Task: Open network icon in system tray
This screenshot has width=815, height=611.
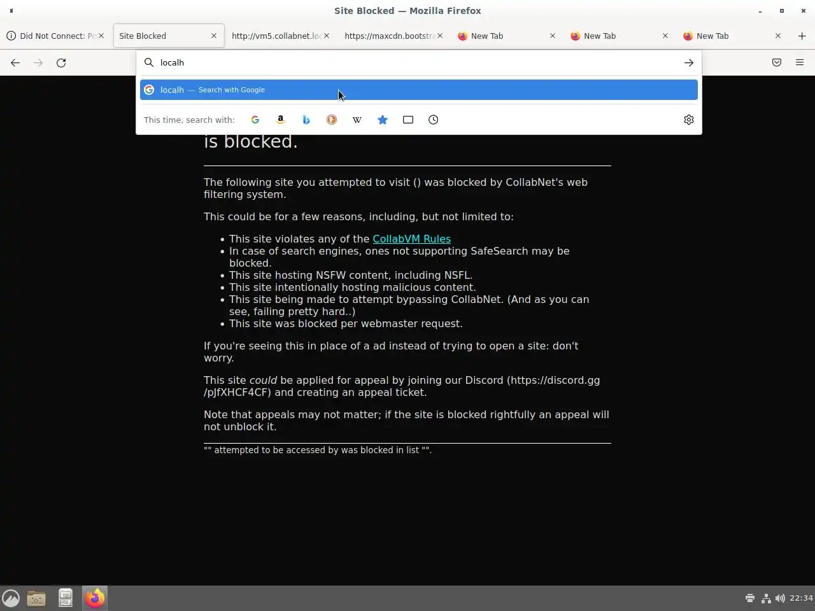Action: (765, 598)
